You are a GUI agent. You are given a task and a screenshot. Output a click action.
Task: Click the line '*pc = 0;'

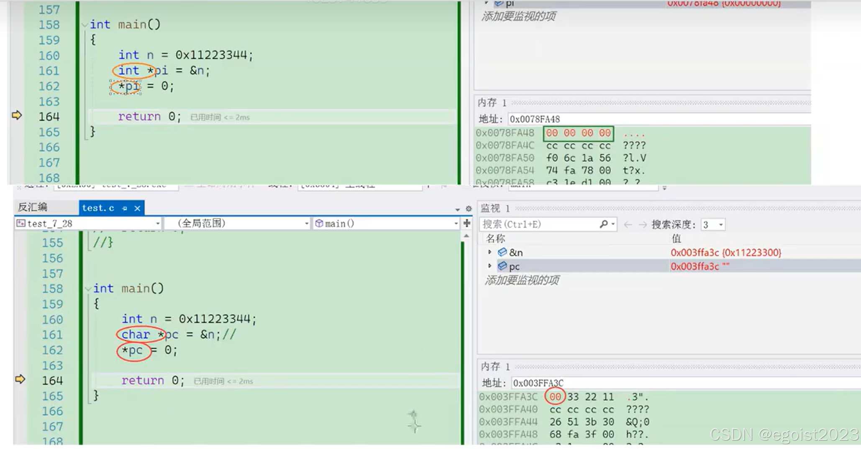click(x=149, y=350)
